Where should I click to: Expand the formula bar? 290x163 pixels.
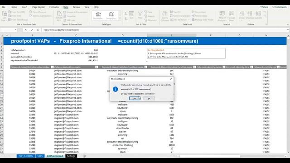[288, 30]
